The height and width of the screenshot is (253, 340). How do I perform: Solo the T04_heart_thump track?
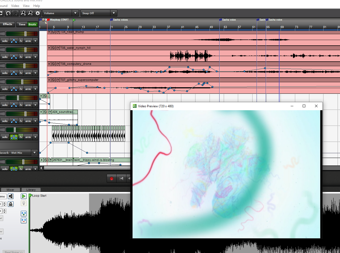(5, 41)
